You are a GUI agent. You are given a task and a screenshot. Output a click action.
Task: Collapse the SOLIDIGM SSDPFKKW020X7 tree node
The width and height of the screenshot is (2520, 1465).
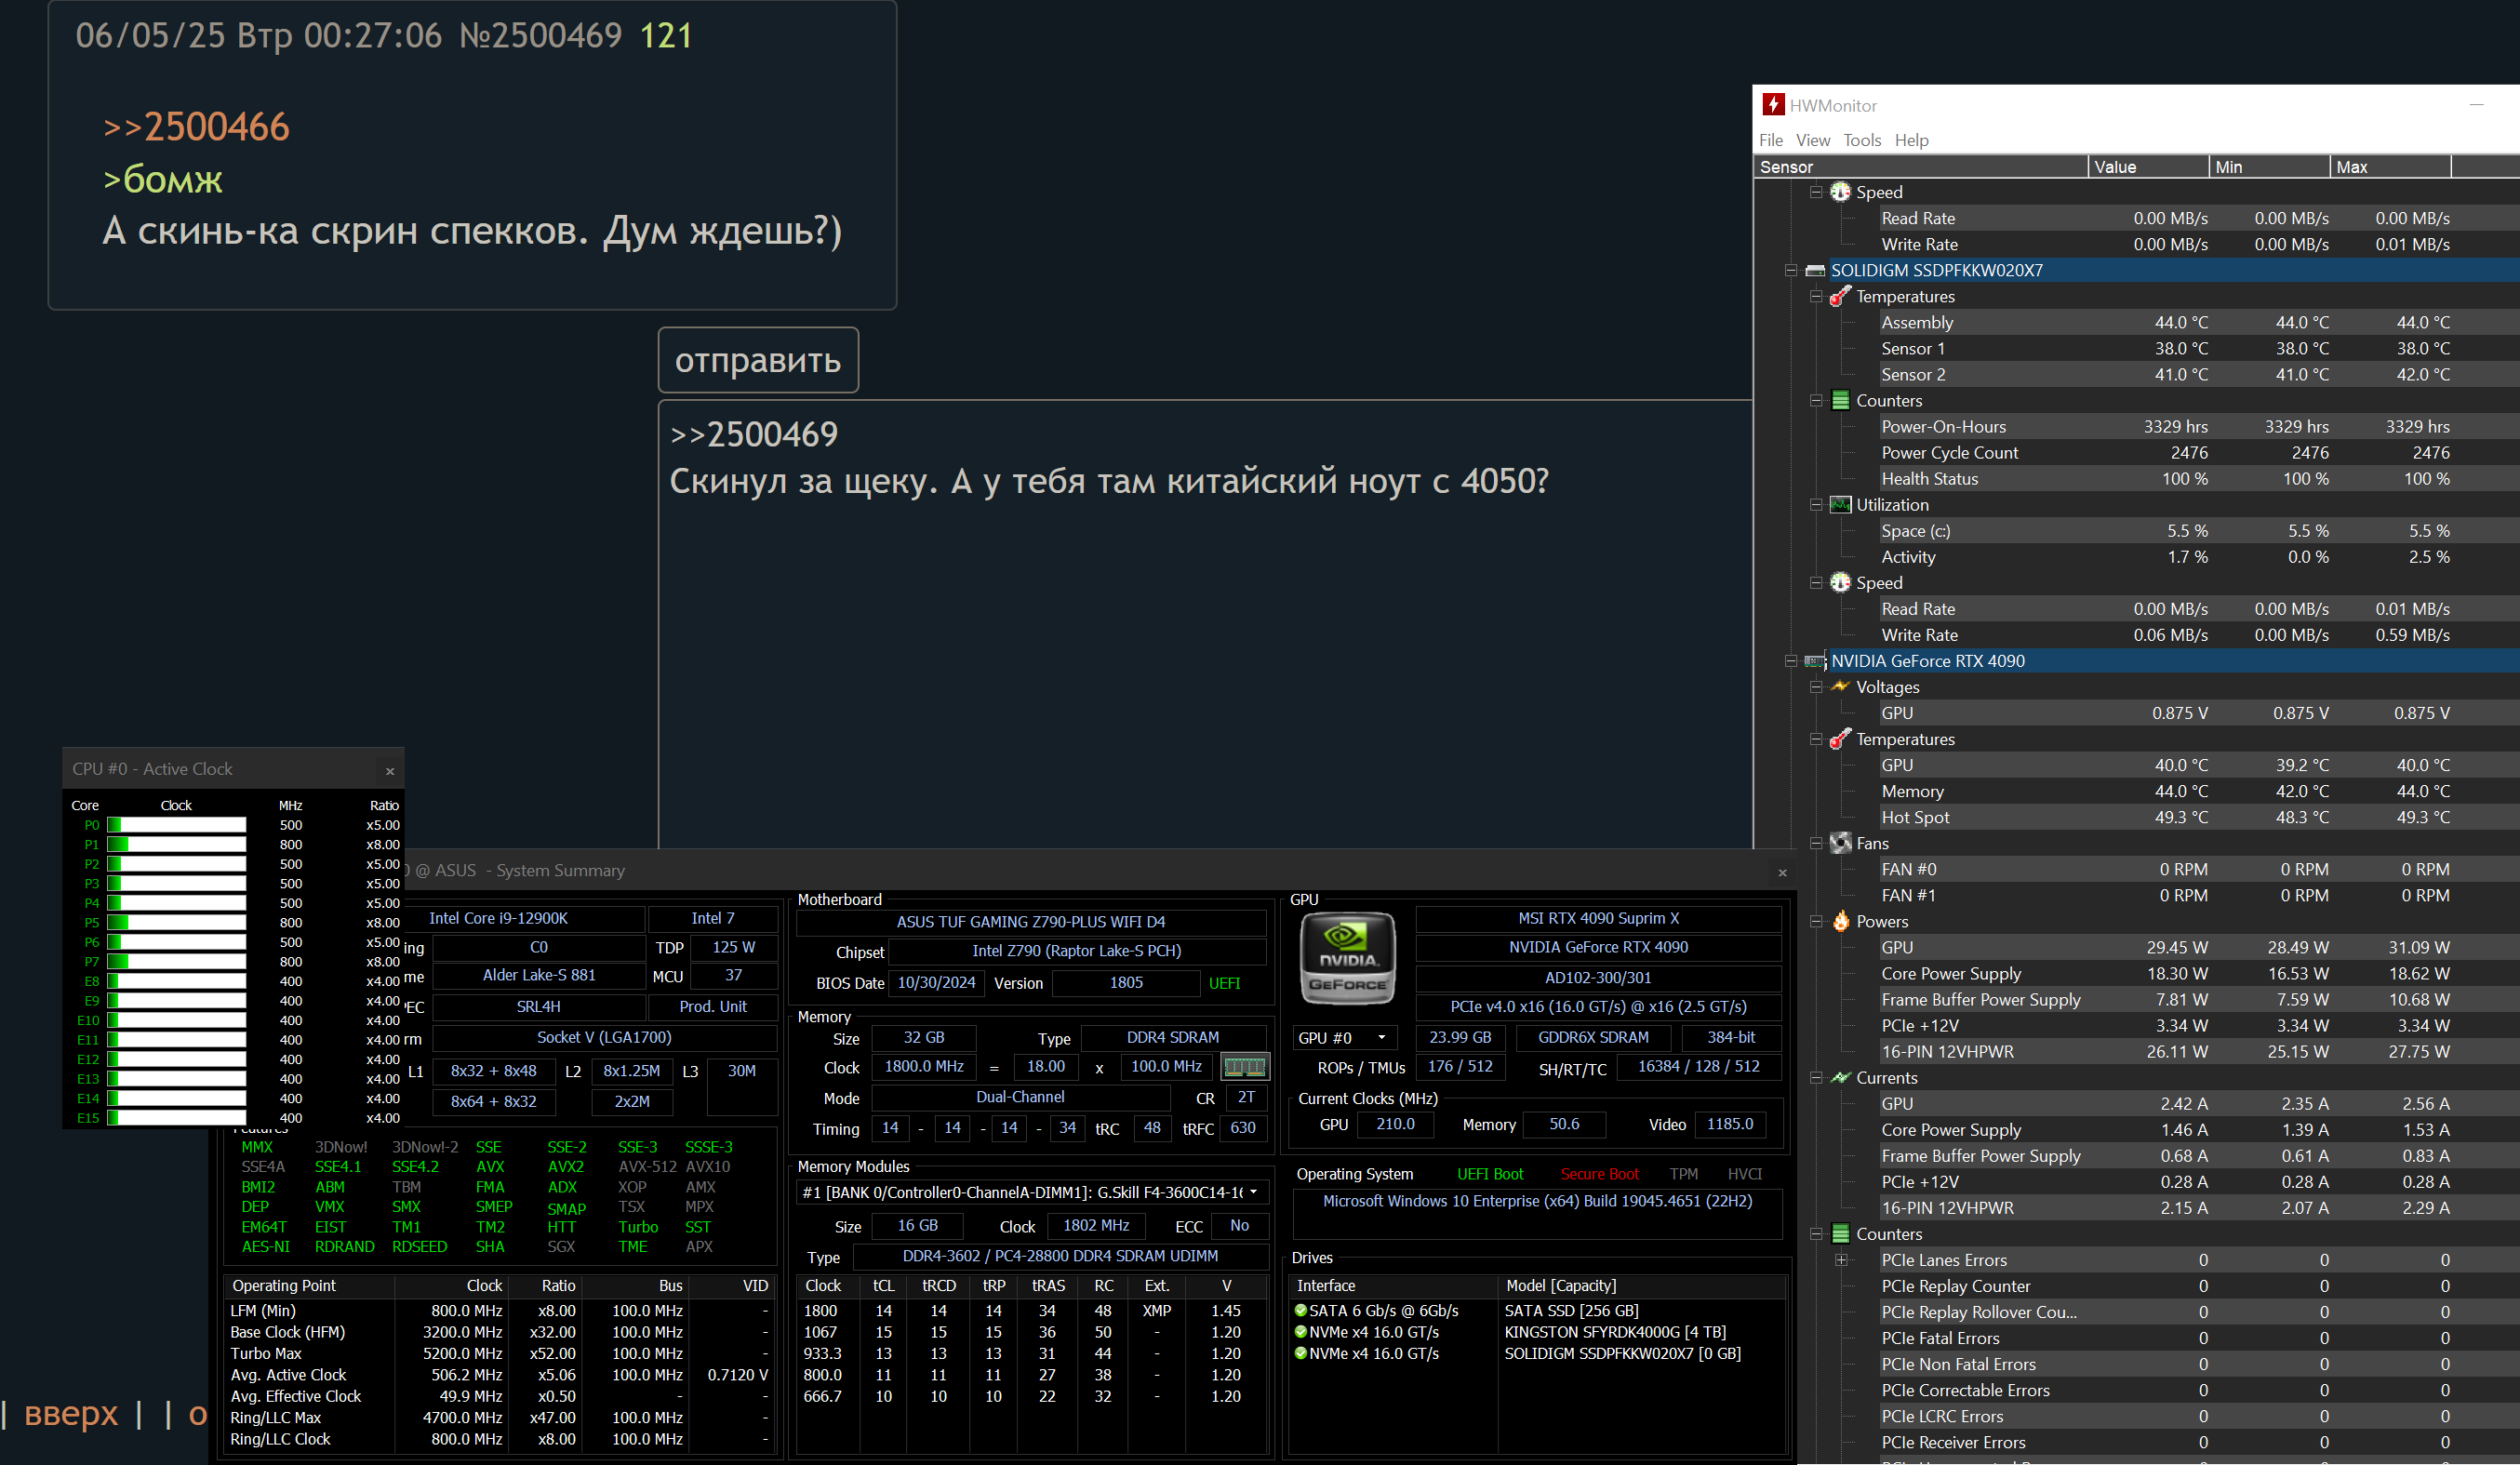(1791, 271)
